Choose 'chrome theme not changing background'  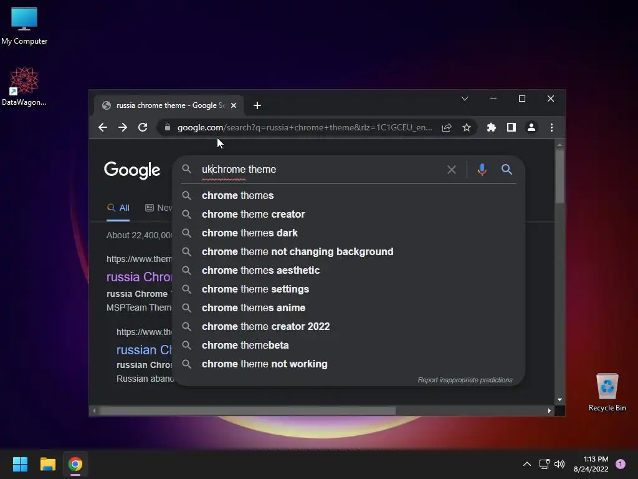[349, 252]
